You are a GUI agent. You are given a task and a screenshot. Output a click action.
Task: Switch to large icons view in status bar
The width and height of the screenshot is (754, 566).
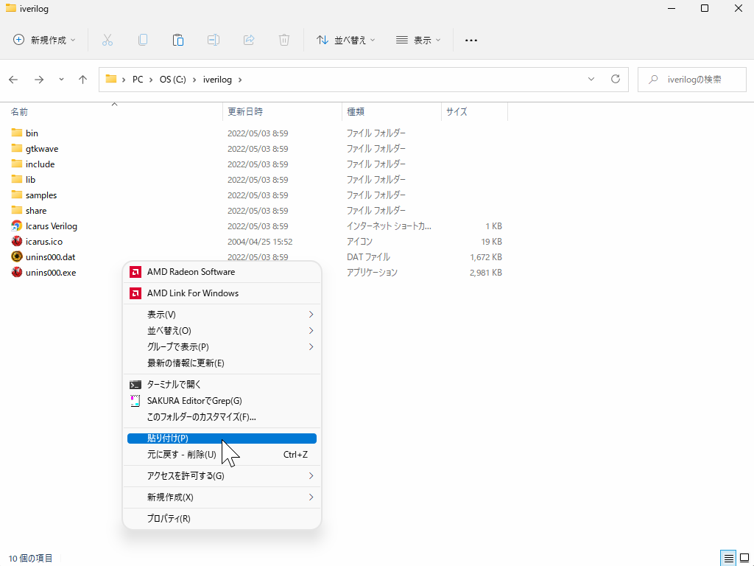click(x=745, y=559)
